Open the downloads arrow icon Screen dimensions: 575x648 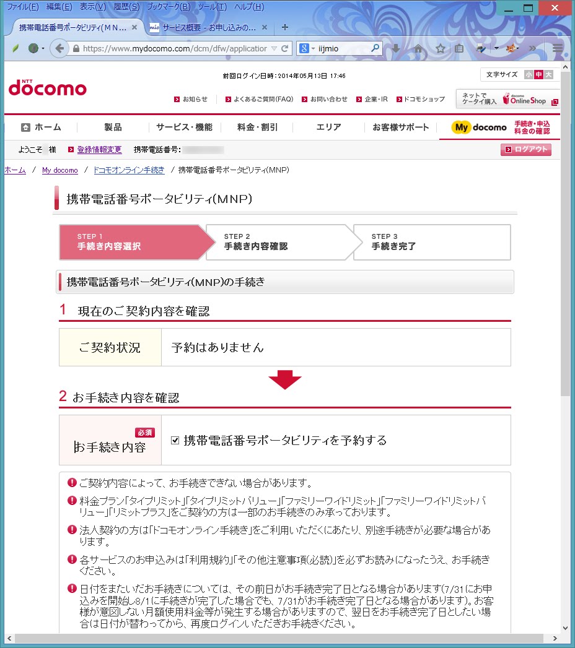click(396, 48)
